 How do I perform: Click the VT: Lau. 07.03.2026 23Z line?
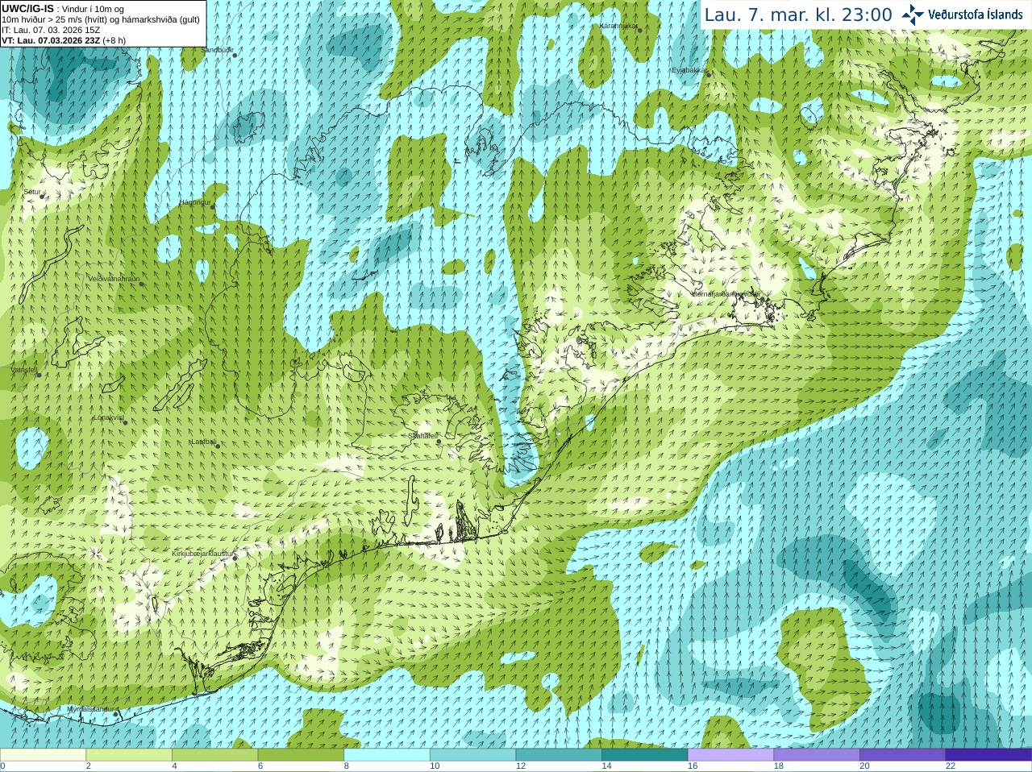pos(64,40)
